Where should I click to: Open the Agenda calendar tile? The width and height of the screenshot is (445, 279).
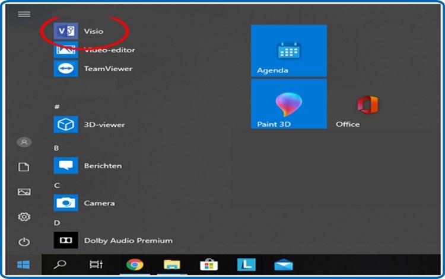point(289,51)
